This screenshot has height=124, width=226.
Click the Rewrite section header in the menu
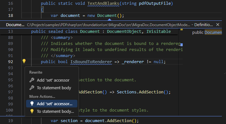36,72
